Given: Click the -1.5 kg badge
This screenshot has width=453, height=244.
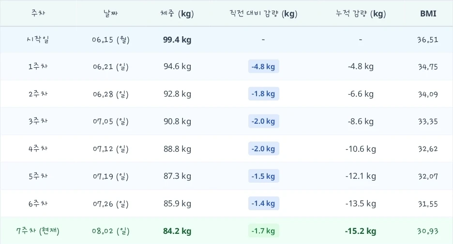Looking at the screenshot, I should pyautogui.click(x=263, y=176).
